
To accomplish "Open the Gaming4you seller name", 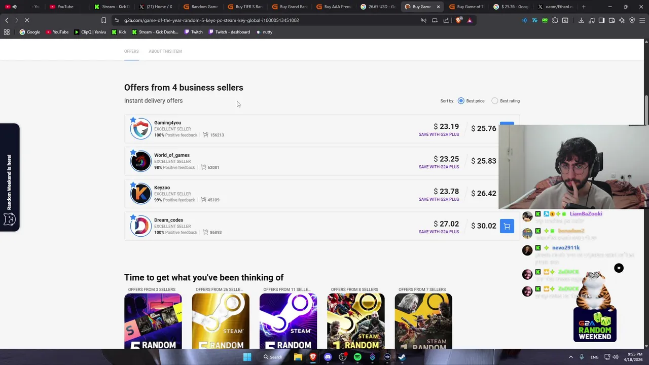I will point(167,123).
